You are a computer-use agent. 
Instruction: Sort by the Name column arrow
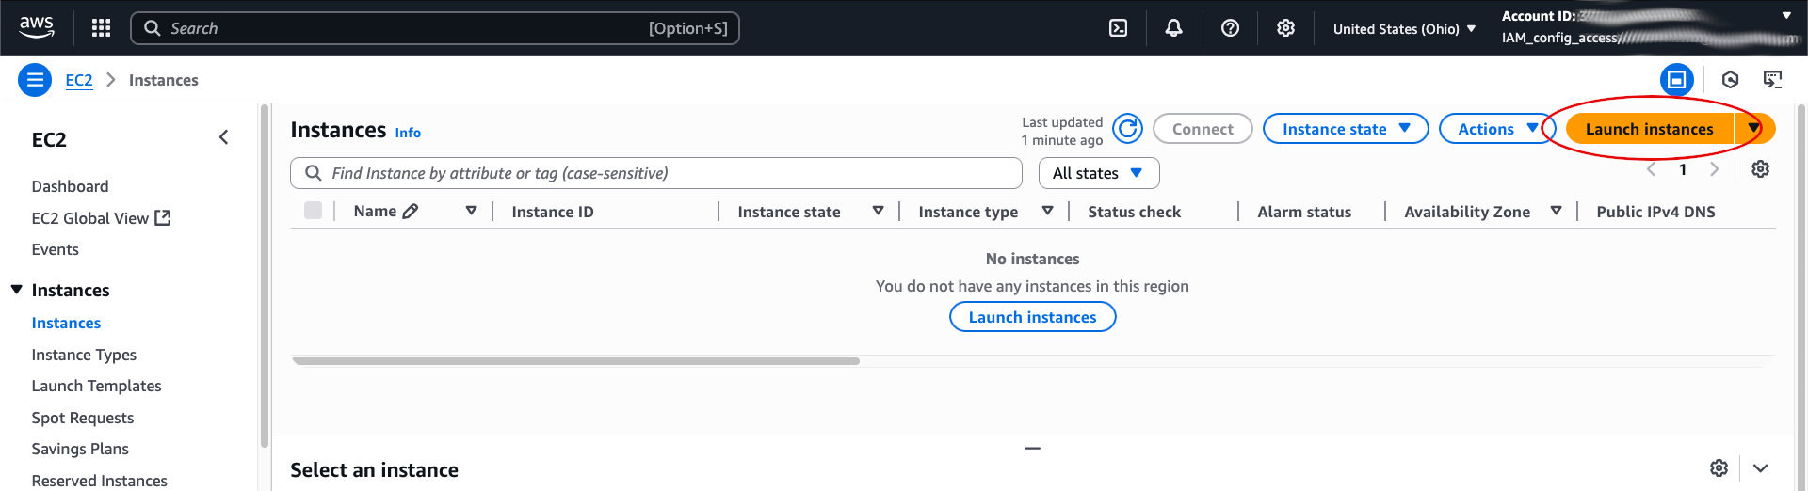click(x=471, y=212)
